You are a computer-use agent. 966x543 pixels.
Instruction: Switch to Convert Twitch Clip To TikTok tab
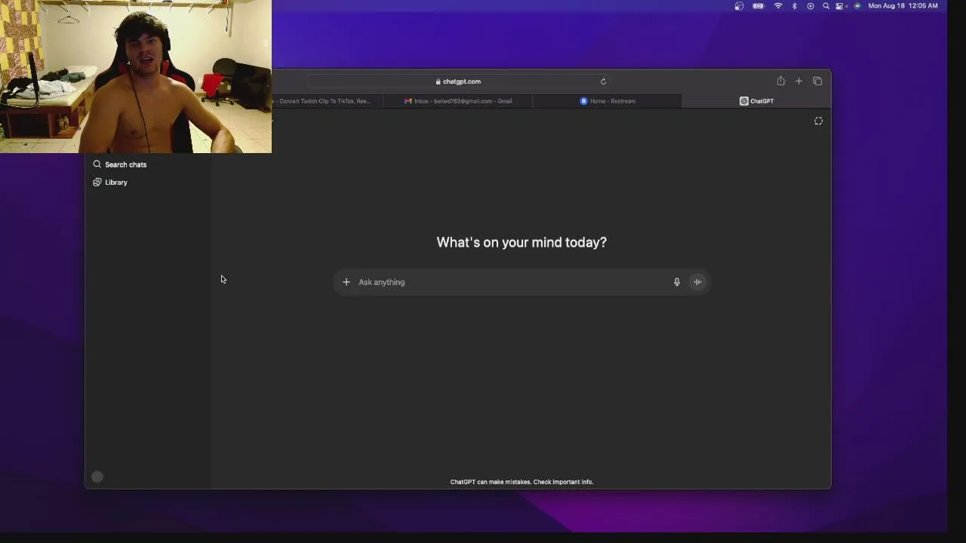point(328,101)
